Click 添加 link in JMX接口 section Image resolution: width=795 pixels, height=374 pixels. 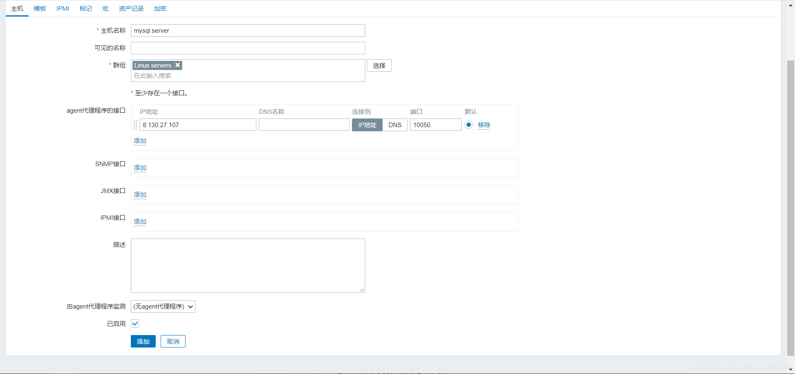point(140,195)
